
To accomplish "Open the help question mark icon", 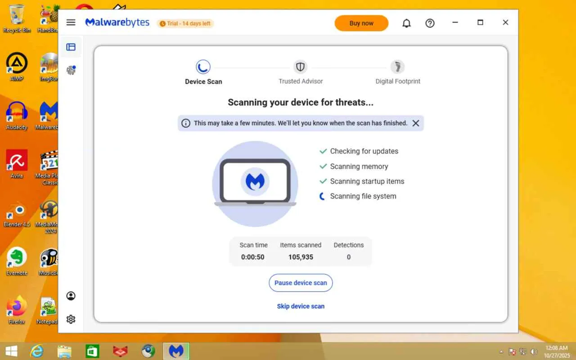I will pyautogui.click(x=430, y=23).
